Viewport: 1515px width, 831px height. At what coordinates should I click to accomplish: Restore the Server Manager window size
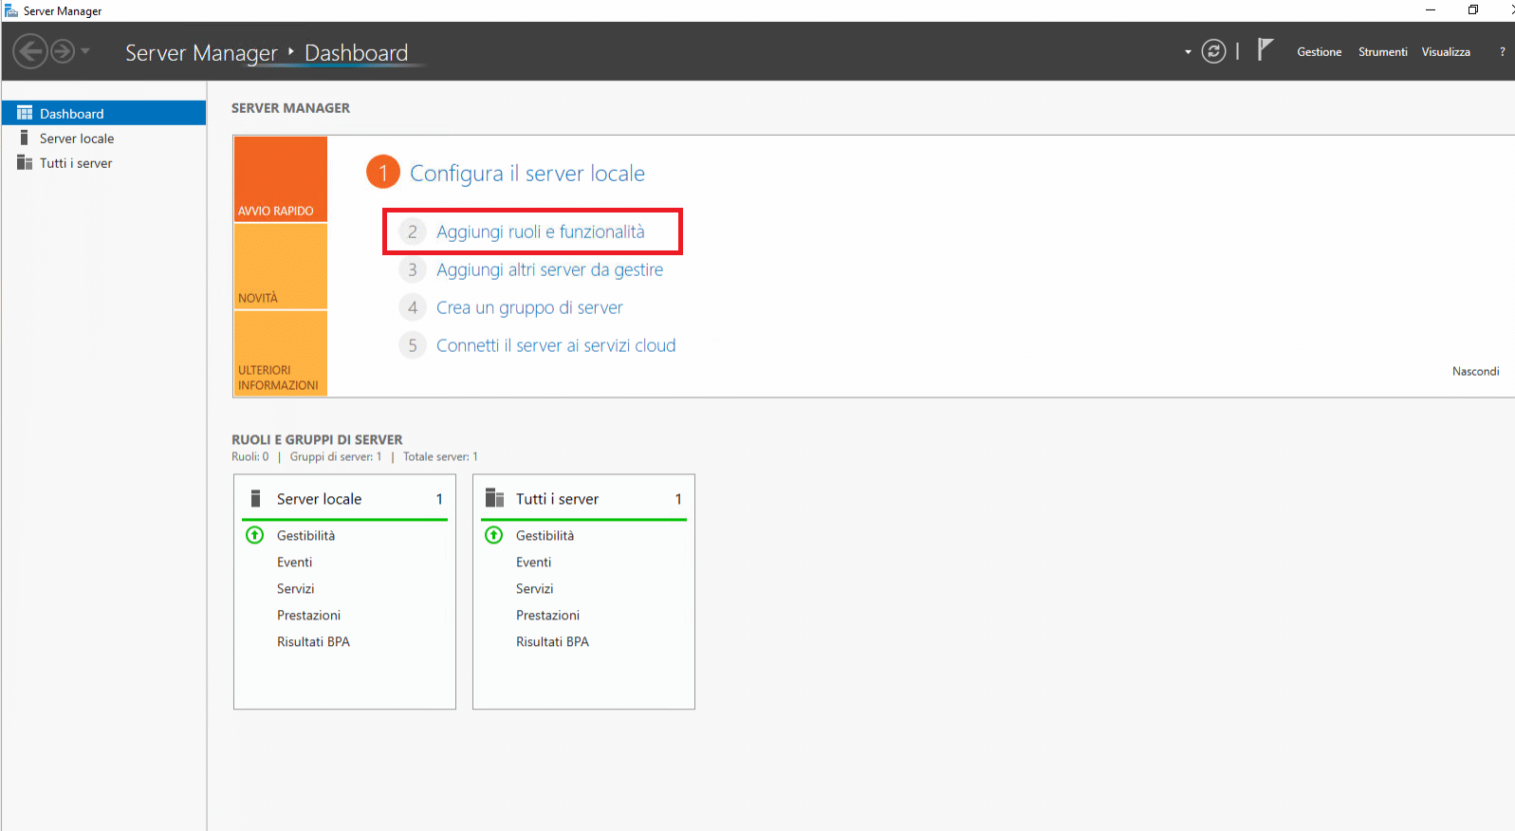[1473, 9]
